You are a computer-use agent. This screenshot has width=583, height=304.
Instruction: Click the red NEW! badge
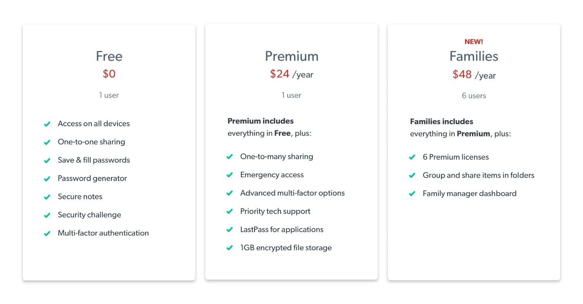coord(474,42)
